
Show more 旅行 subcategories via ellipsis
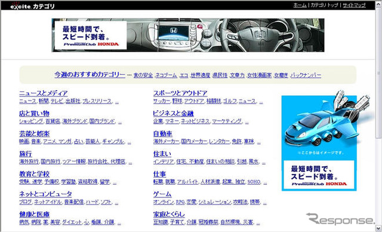pyautogui.click(x=130, y=163)
